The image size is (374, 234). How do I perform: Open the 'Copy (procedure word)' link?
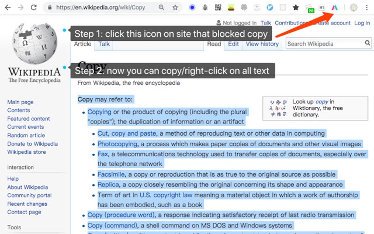pyautogui.click(x=121, y=215)
